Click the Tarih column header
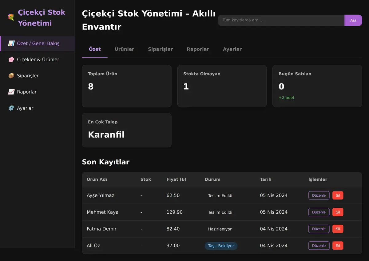This screenshot has height=261, width=369. (x=266, y=179)
